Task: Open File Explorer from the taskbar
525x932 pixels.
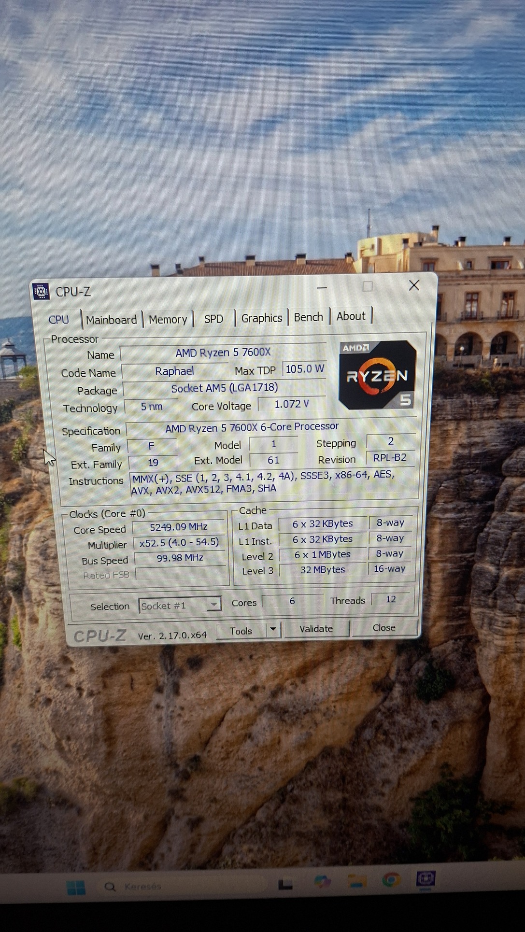Action: click(357, 881)
